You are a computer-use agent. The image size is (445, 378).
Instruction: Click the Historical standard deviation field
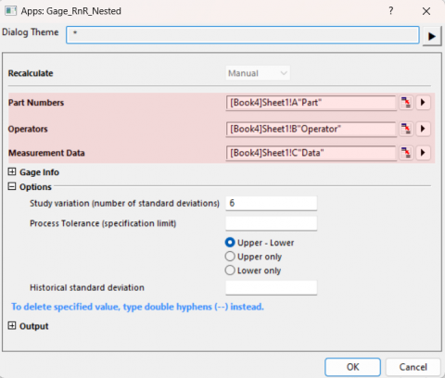pyautogui.click(x=272, y=287)
